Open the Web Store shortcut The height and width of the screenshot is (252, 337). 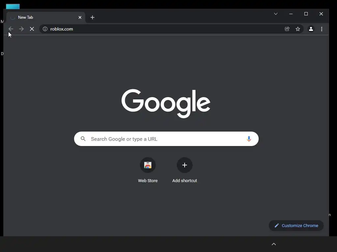(148, 170)
